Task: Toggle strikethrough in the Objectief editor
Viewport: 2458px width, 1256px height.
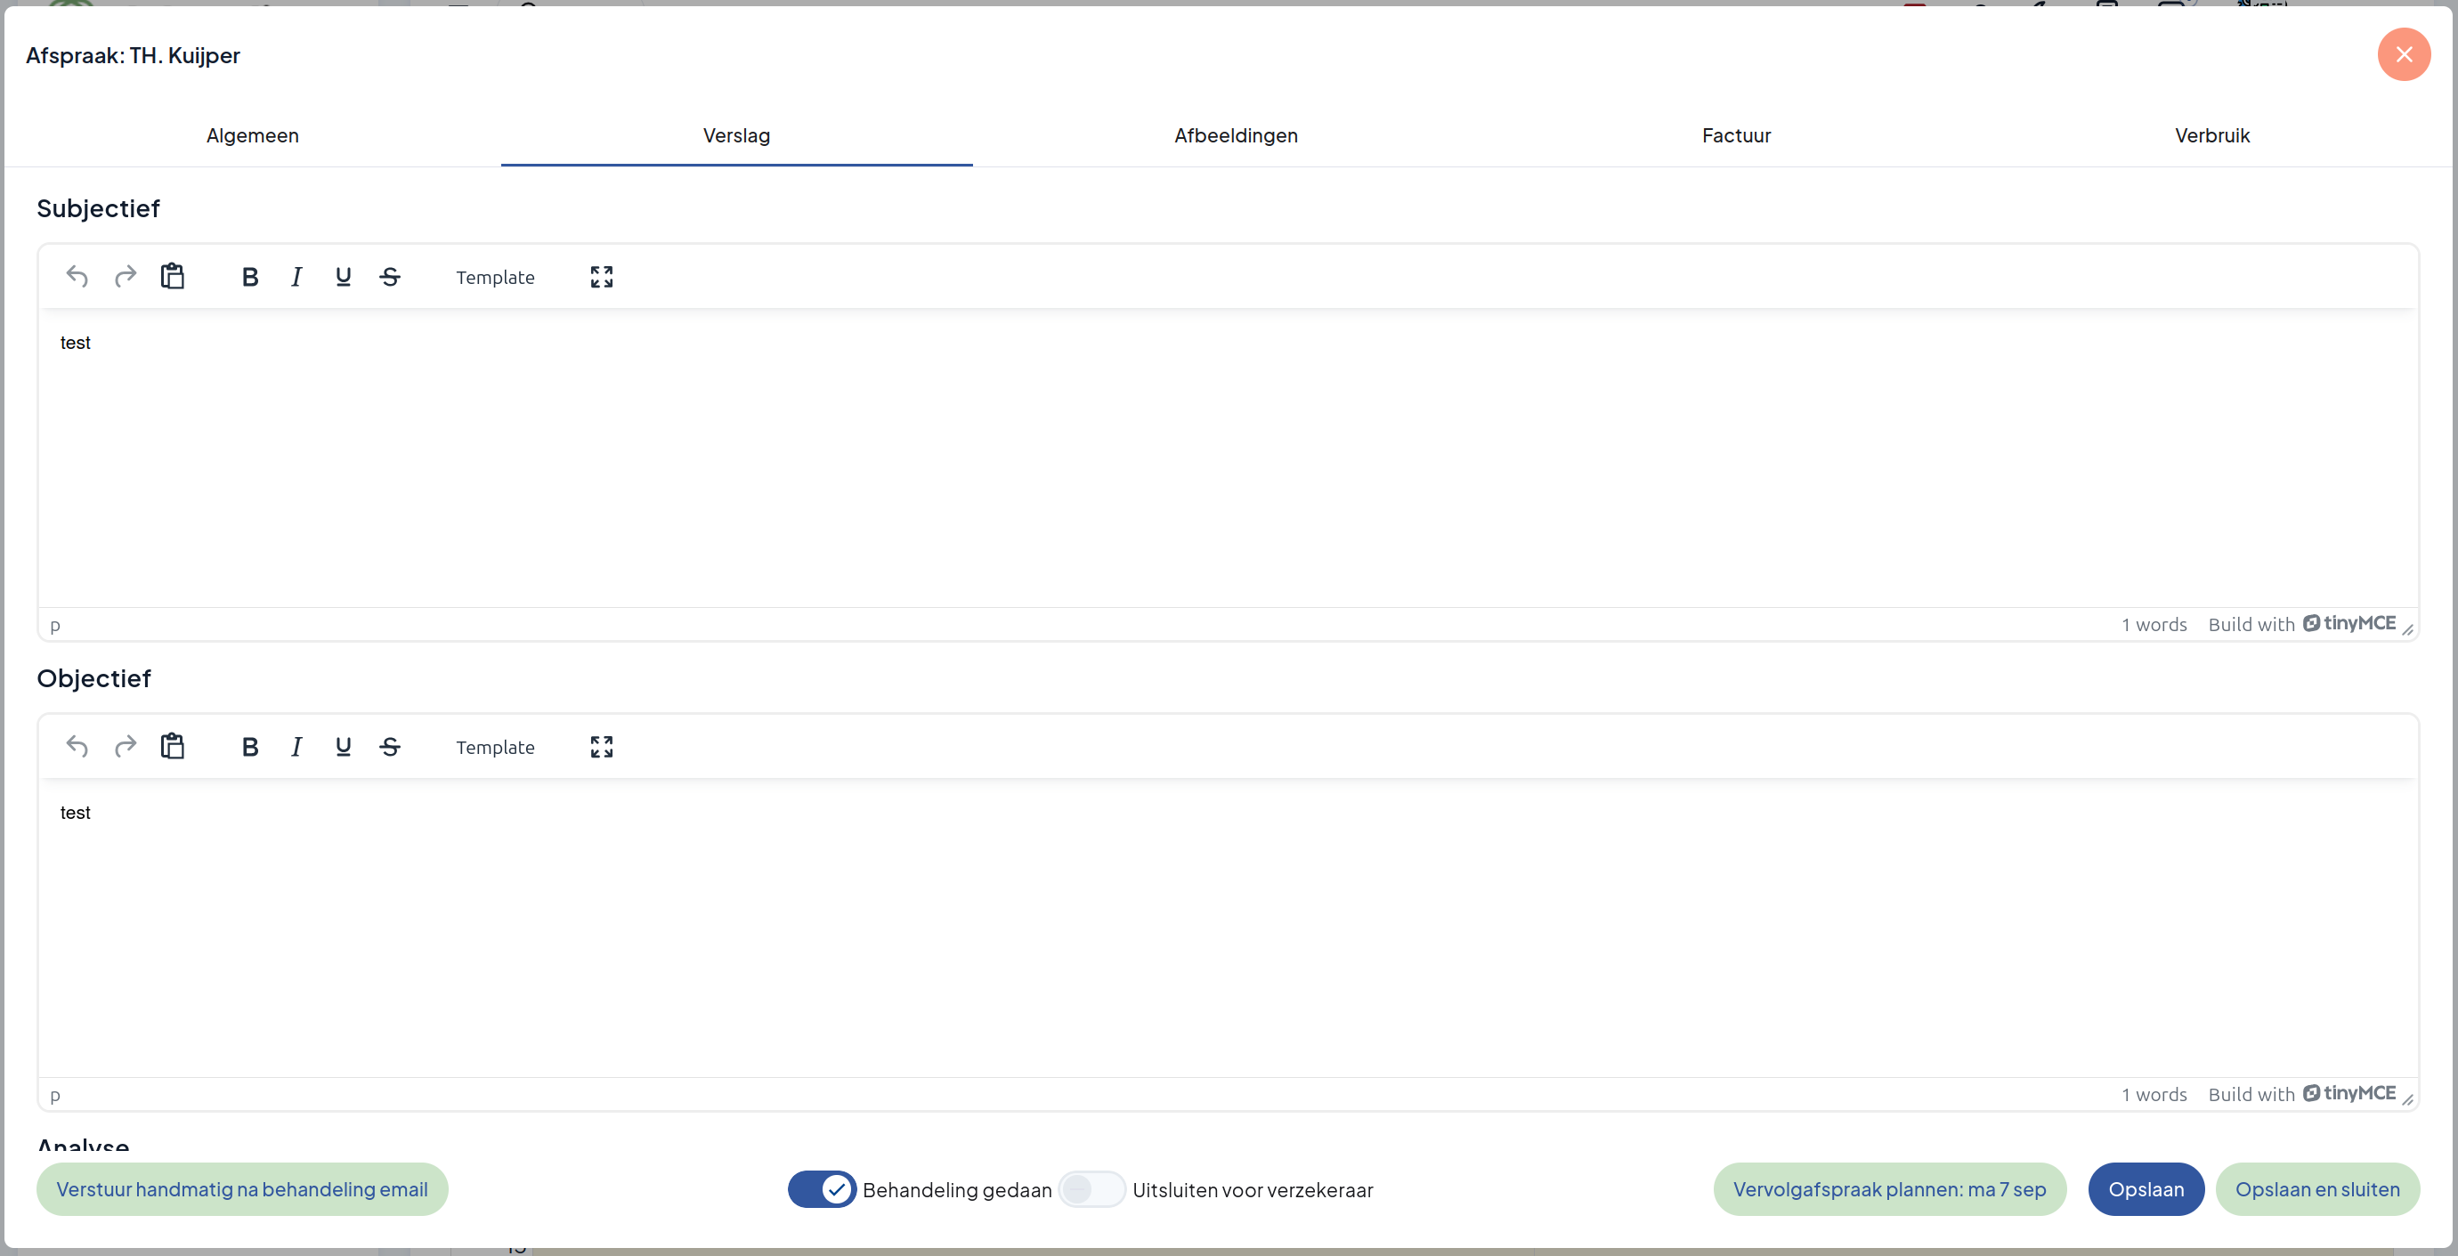Action: (x=390, y=746)
